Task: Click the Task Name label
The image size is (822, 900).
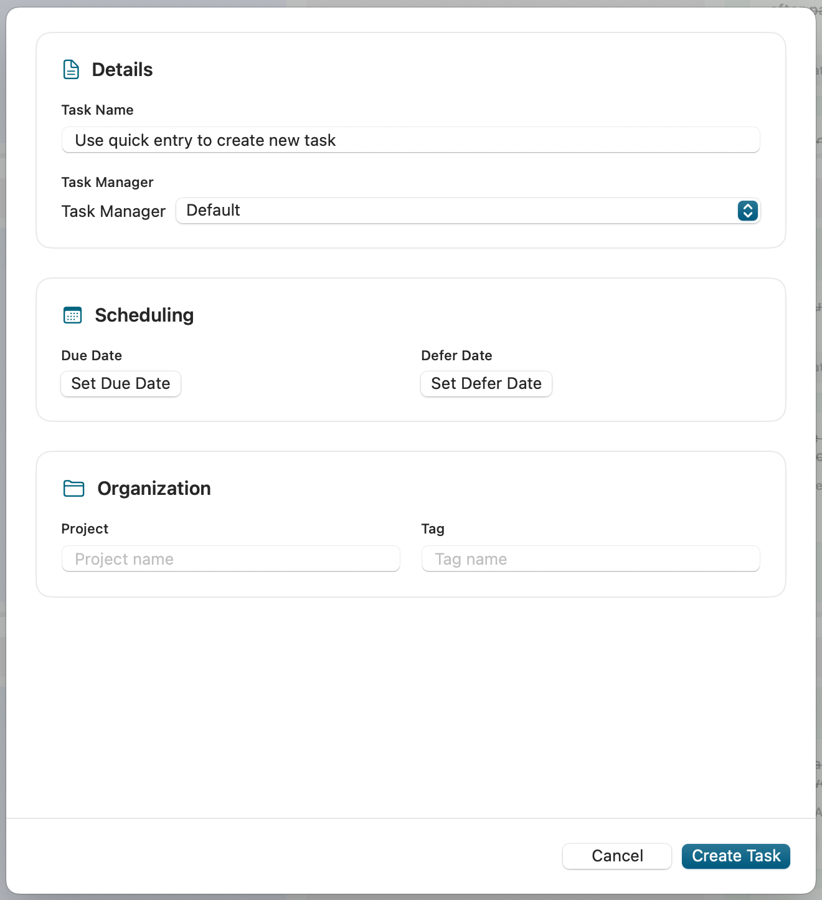Action: 97,110
